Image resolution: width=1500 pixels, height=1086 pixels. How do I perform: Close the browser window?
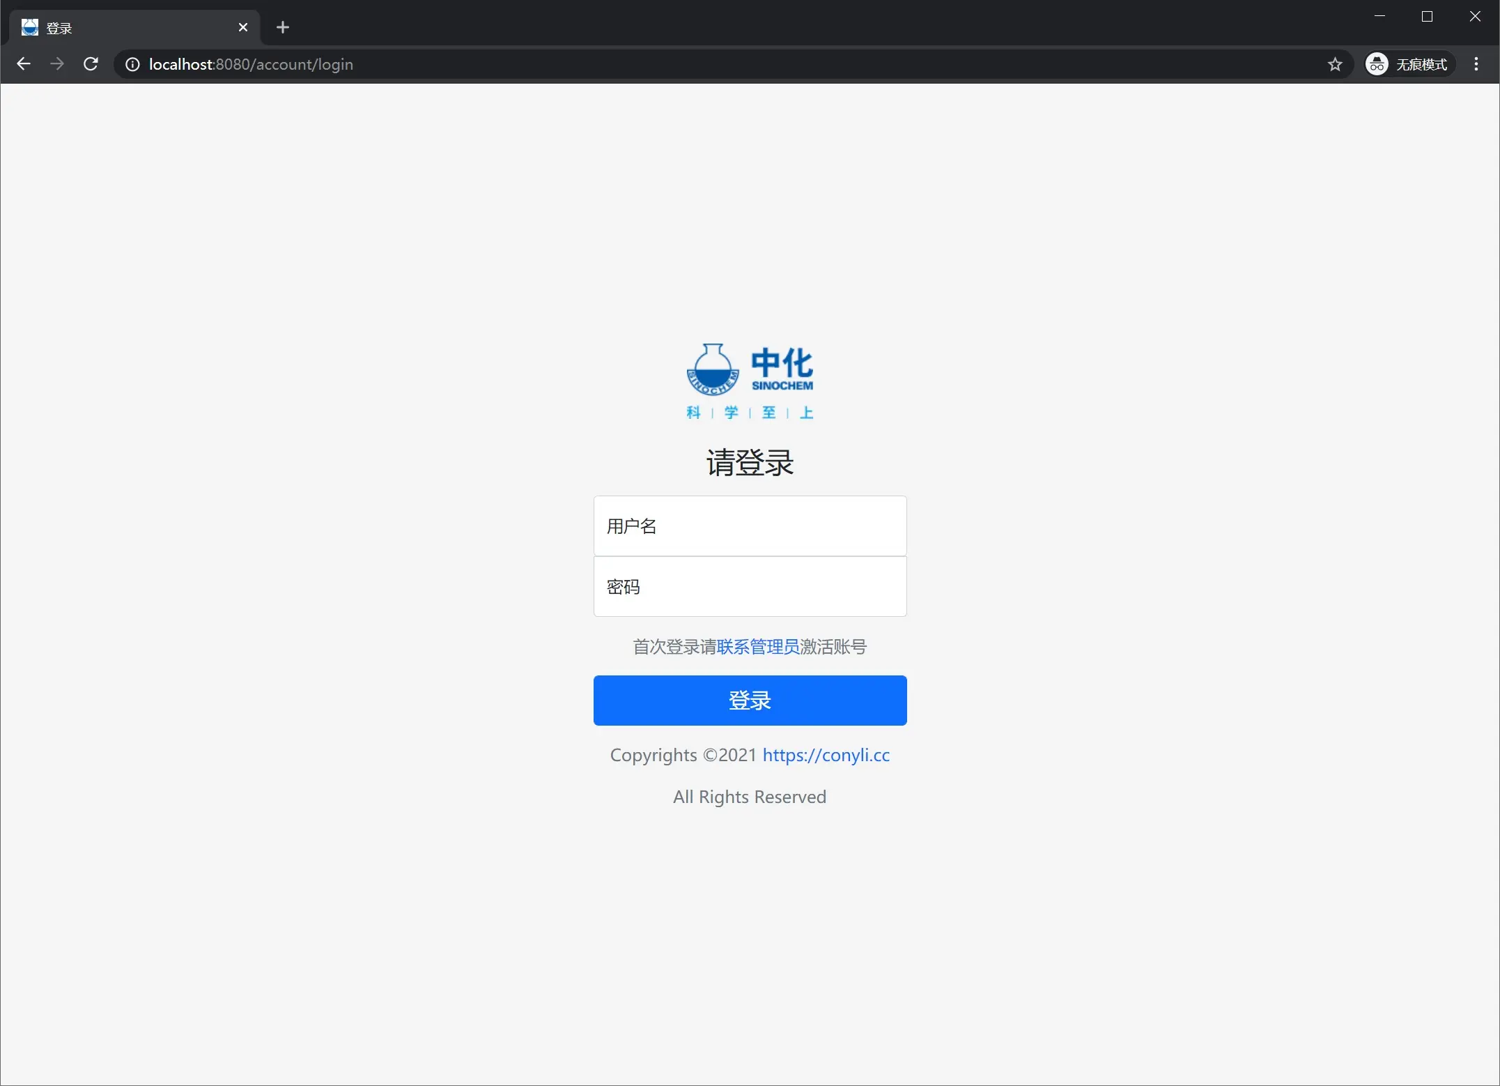click(1474, 16)
